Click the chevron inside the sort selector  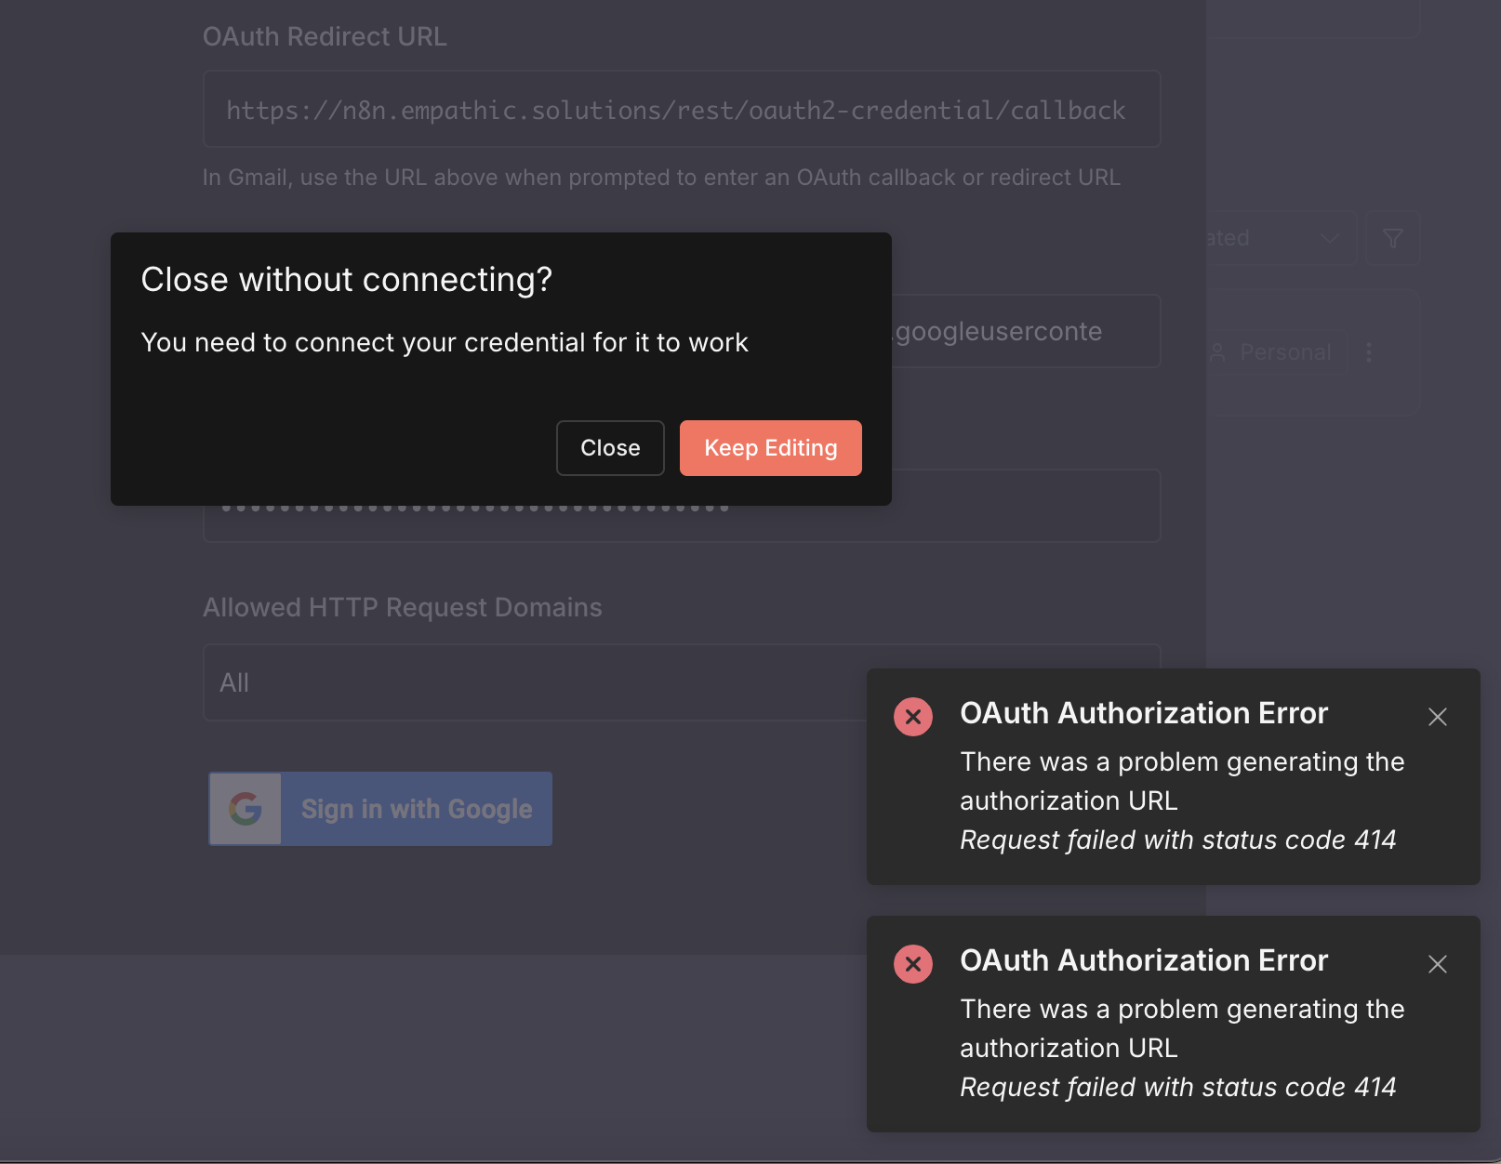click(1328, 238)
